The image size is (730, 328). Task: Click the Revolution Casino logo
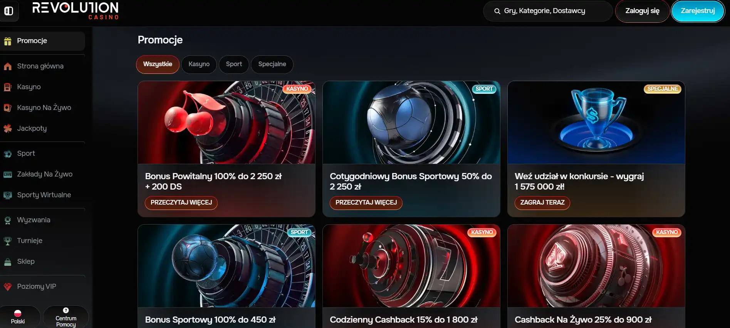pyautogui.click(x=76, y=11)
